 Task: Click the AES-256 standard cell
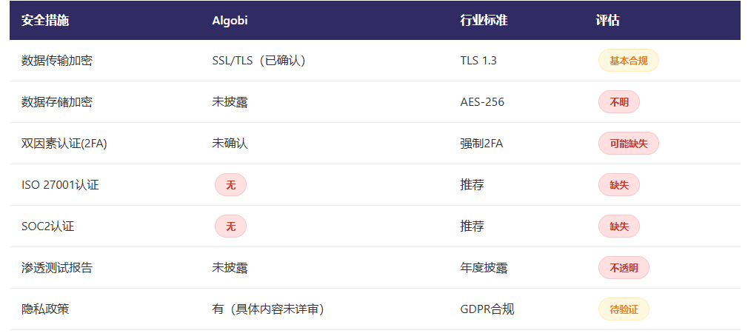(x=482, y=102)
